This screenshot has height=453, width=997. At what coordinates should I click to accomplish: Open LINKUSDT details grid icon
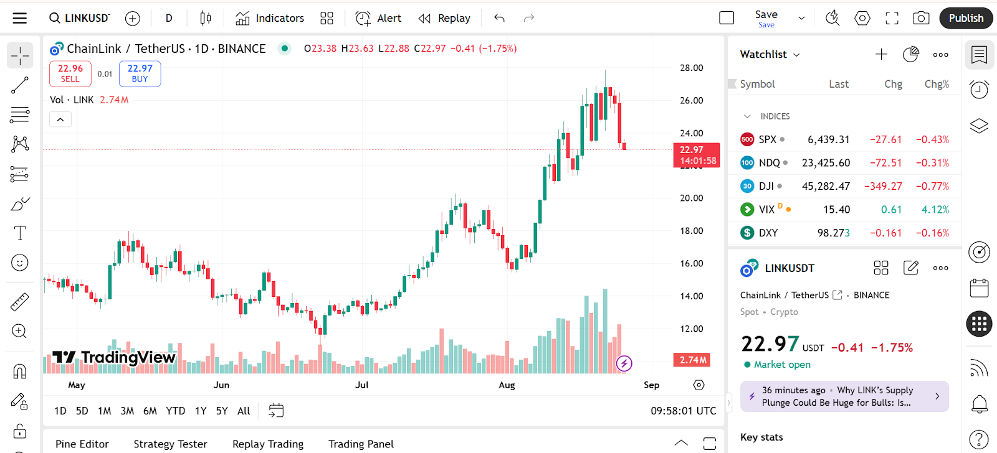(881, 268)
